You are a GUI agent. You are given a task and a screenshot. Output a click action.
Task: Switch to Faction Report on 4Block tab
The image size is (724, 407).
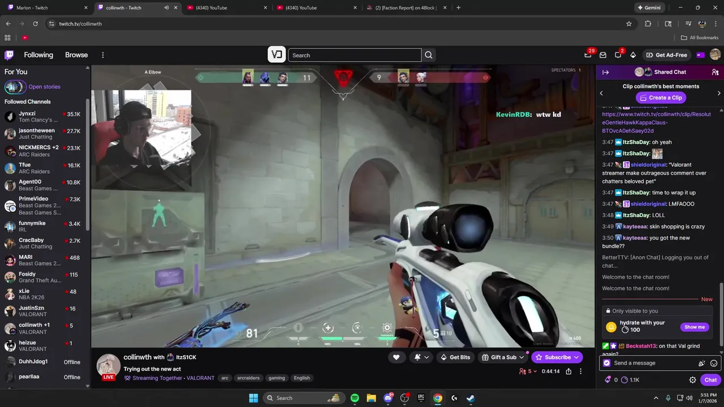[x=406, y=8]
